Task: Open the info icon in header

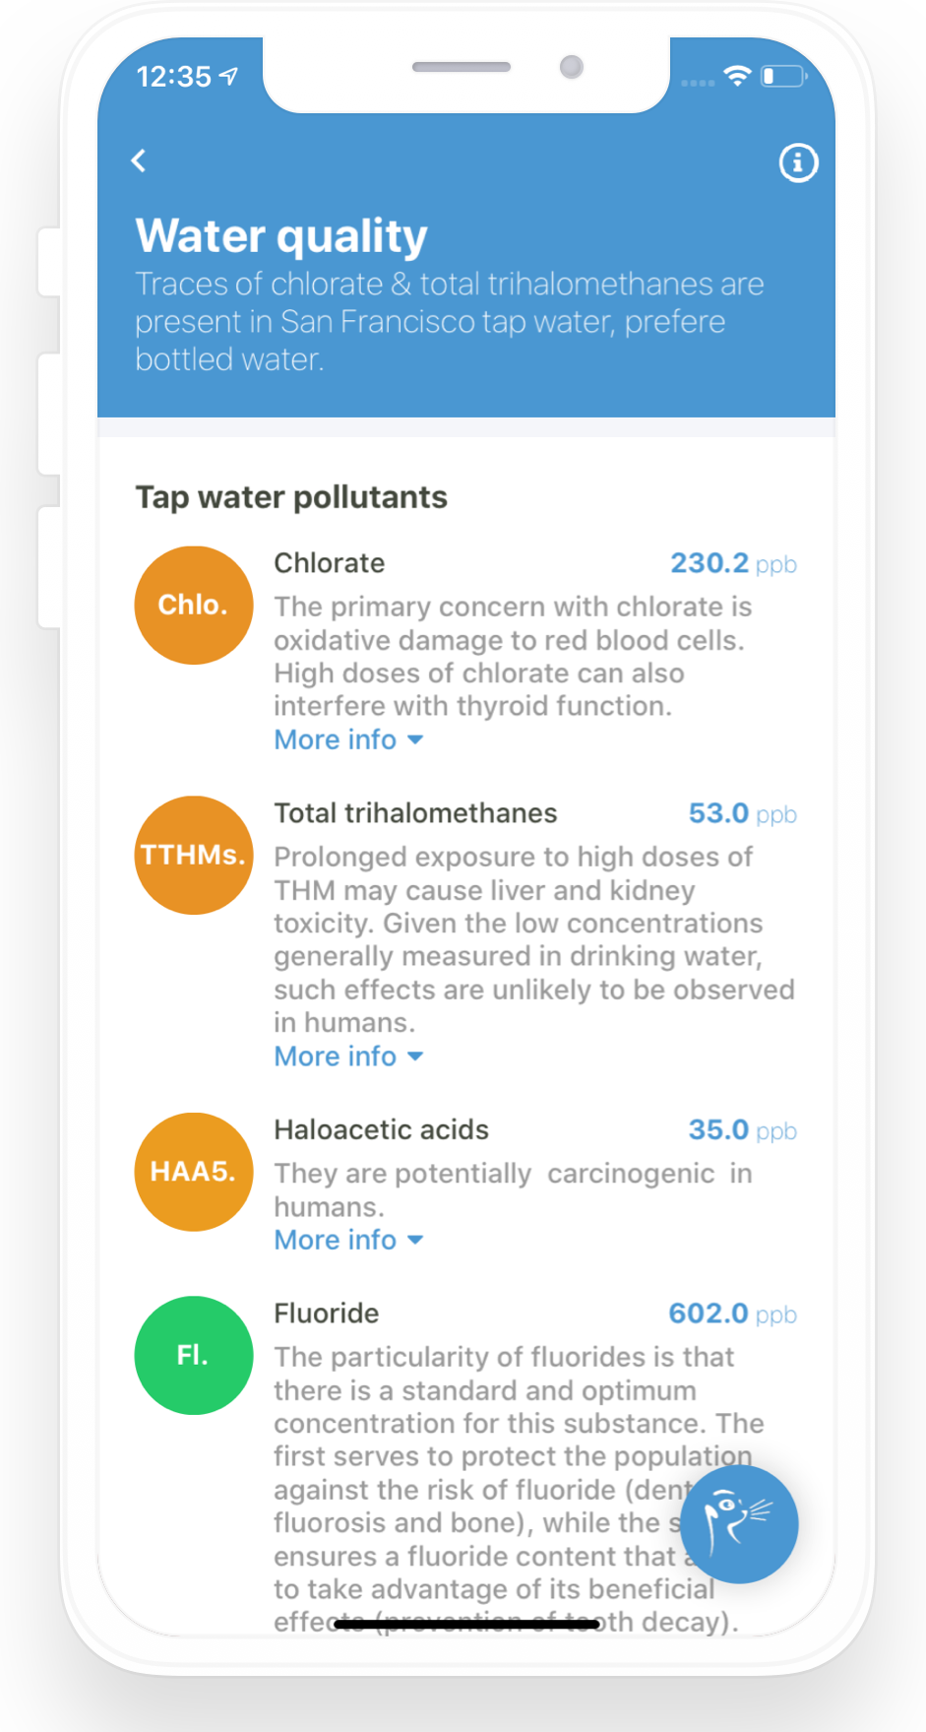Action: (x=798, y=162)
